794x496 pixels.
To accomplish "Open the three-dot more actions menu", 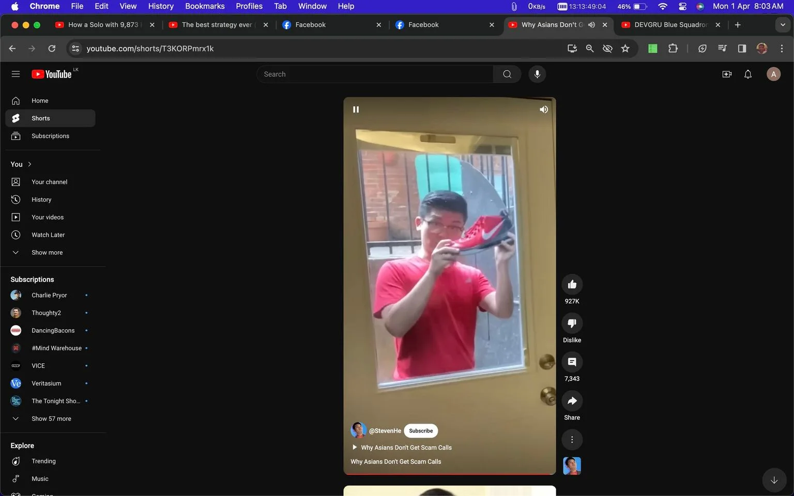I will point(572,440).
